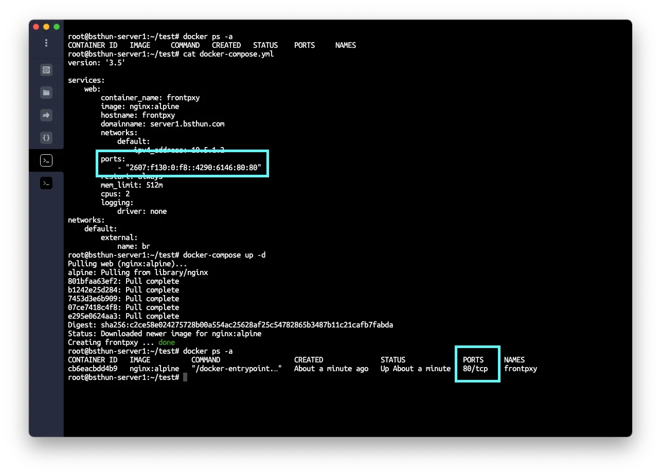Click the "mem_limit: 512m" line
This screenshot has height=475, width=661.
point(132,185)
